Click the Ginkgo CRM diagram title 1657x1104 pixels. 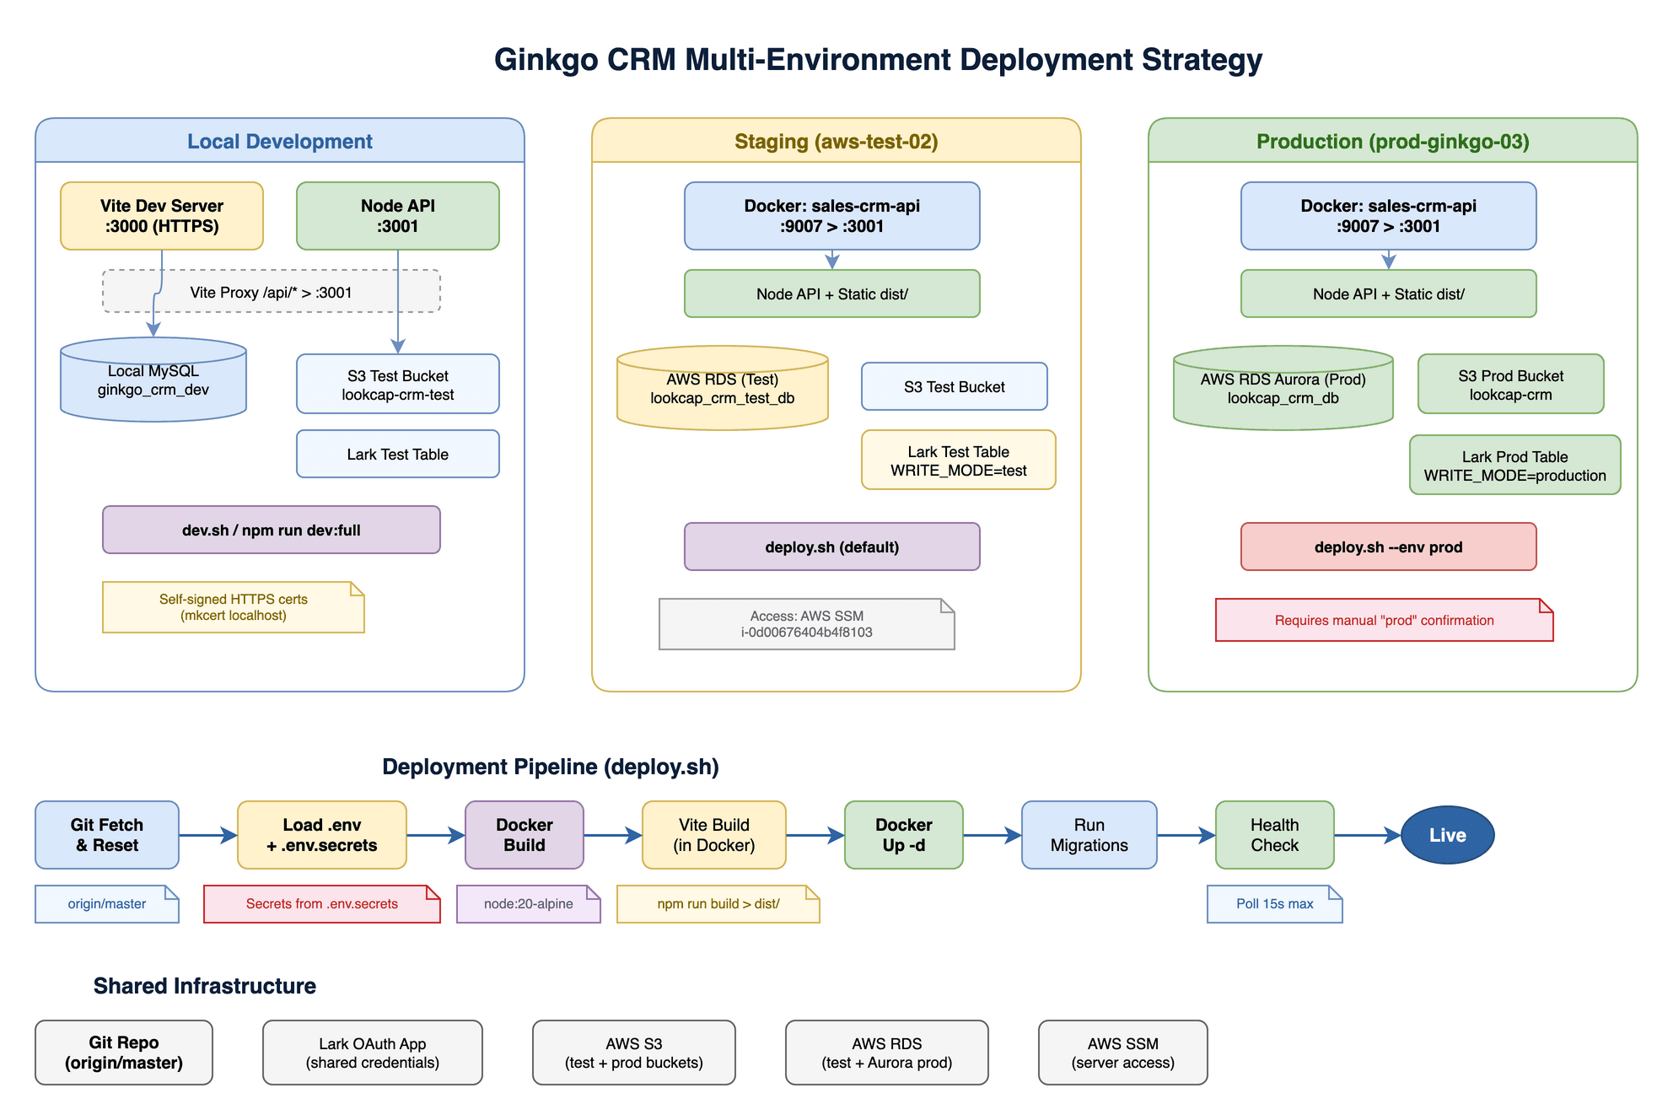[x=879, y=60]
